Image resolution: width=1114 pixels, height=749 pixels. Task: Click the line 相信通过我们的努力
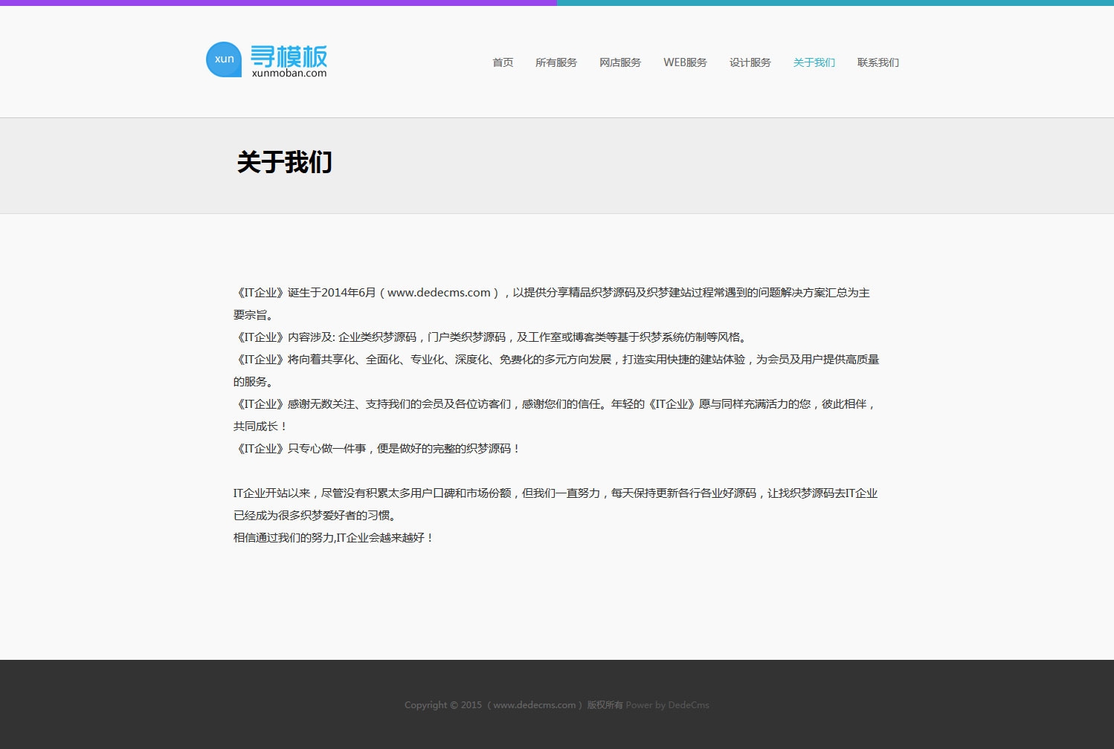333,538
